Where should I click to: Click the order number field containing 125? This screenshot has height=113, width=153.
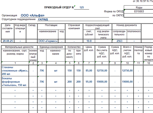coord(82,8)
